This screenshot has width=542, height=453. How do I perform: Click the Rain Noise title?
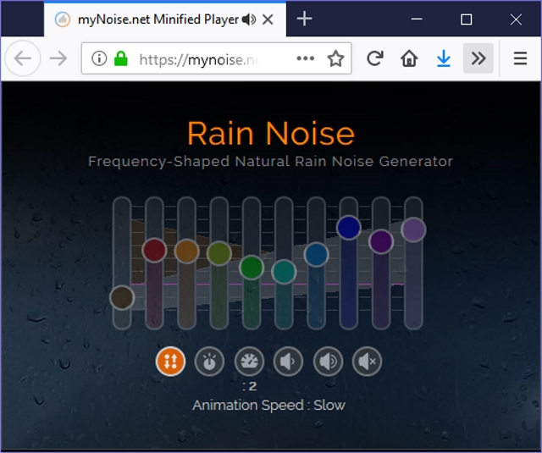[x=271, y=134]
